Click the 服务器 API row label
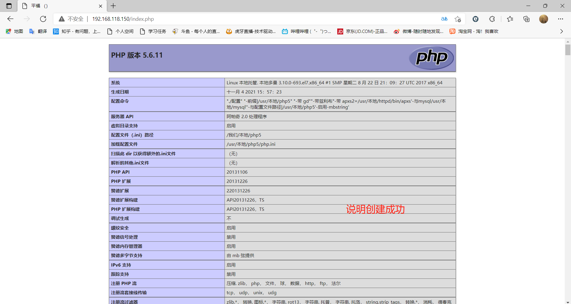The height and width of the screenshot is (304, 571). click(x=122, y=117)
